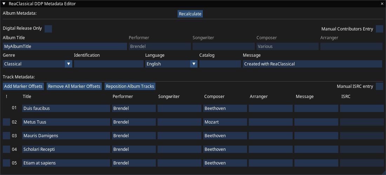This screenshot has height=175, width=386.
Task: Toggle Manual ISRC entry checkbox
Action: [x=379, y=86]
